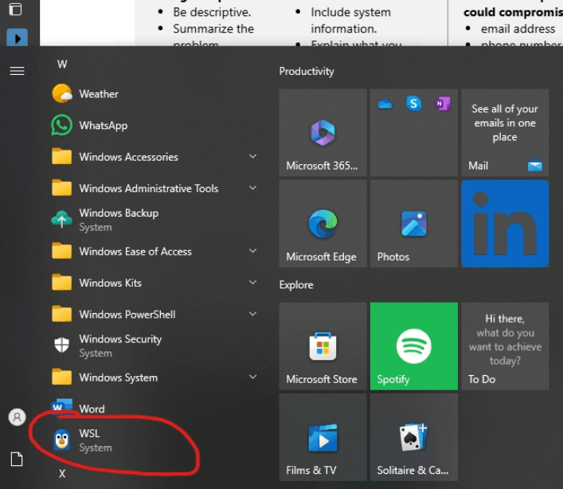This screenshot has height=489, width=563.
Task: Launch the Spotify tile
Action: pos(413,346)
